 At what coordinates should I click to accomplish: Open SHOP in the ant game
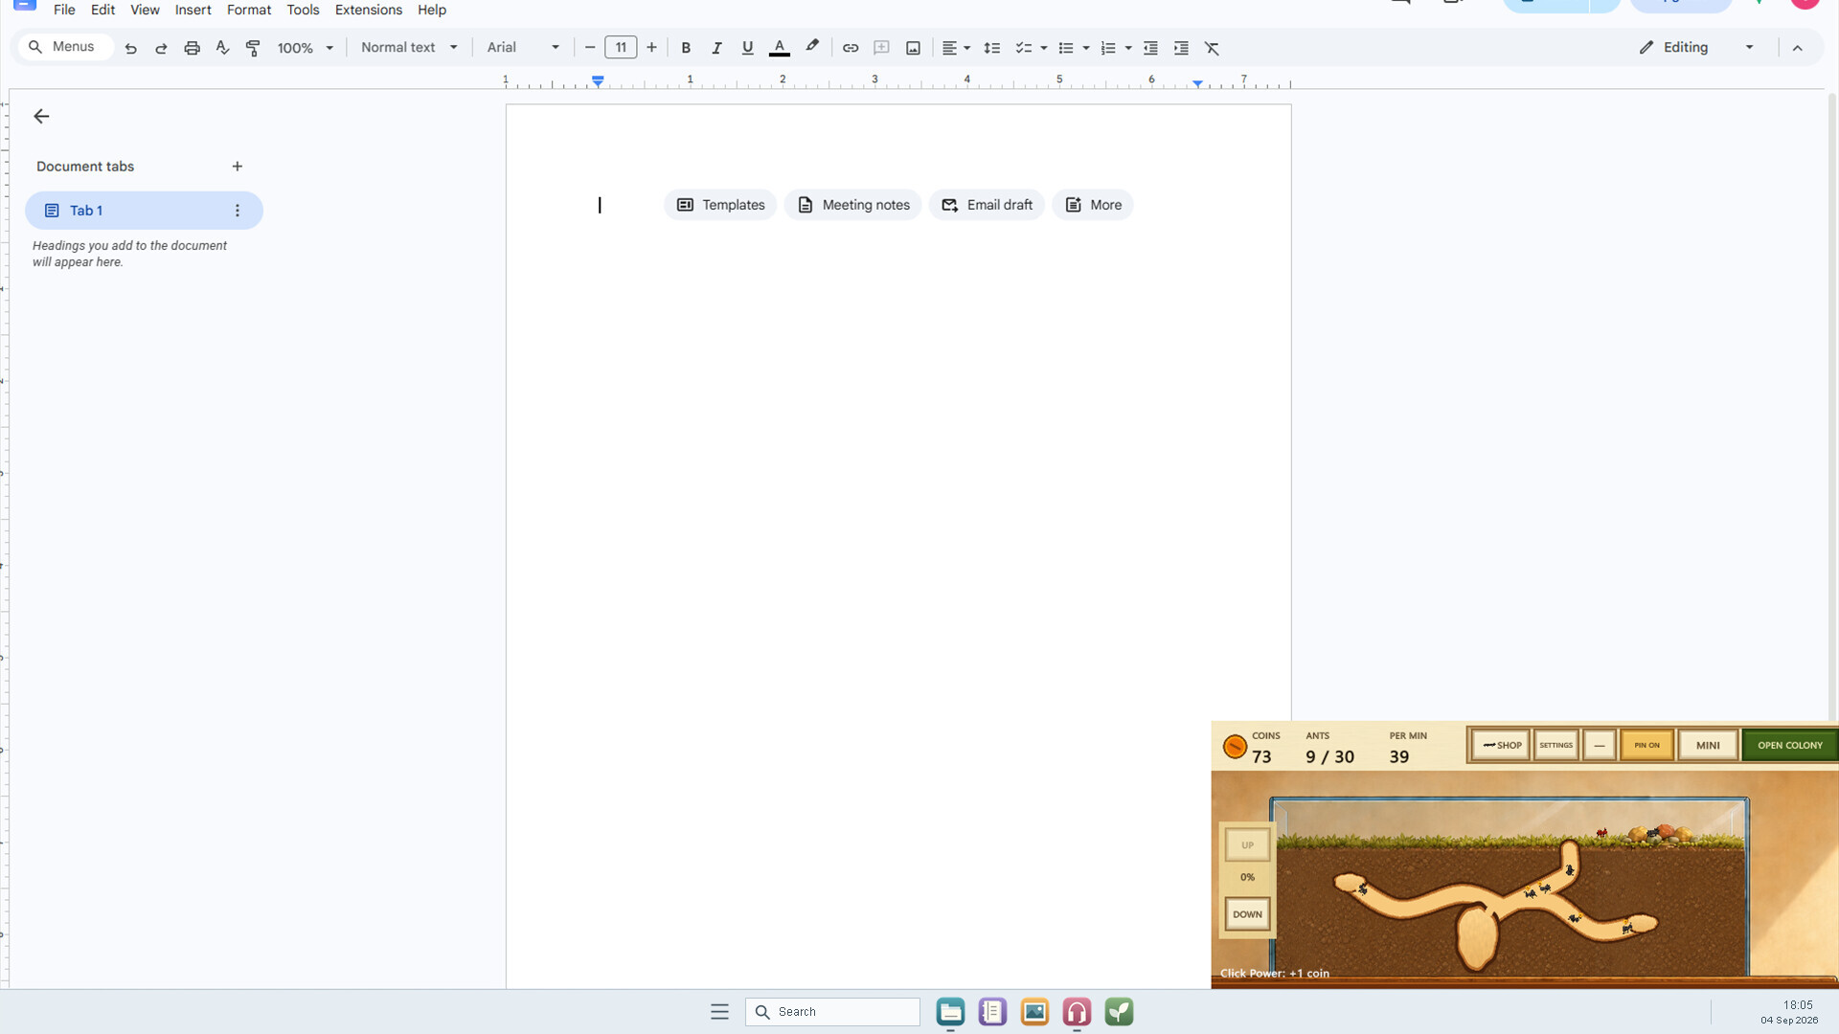(x=1501, y=745)
